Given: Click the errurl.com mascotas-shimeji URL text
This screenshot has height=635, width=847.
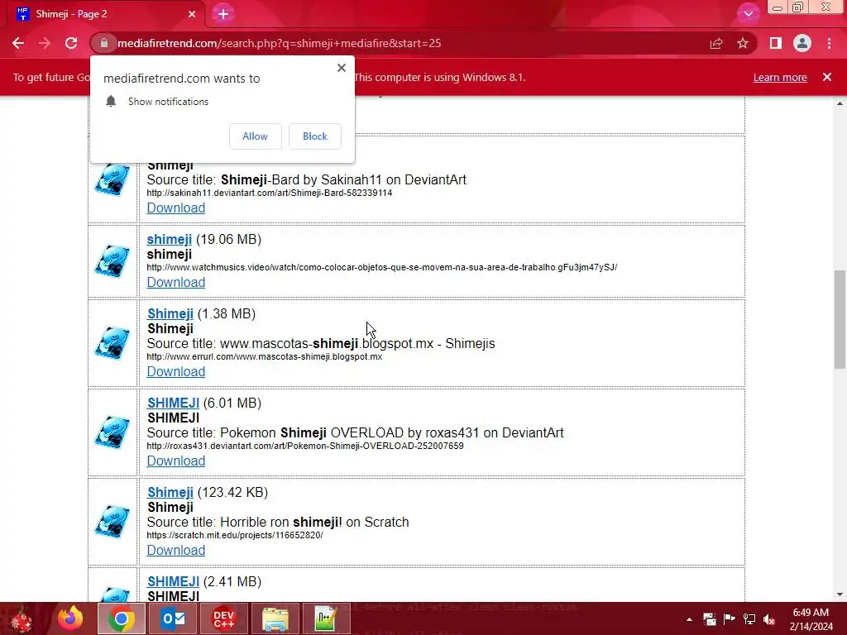Looking at the screenshot, I should 265,356.
